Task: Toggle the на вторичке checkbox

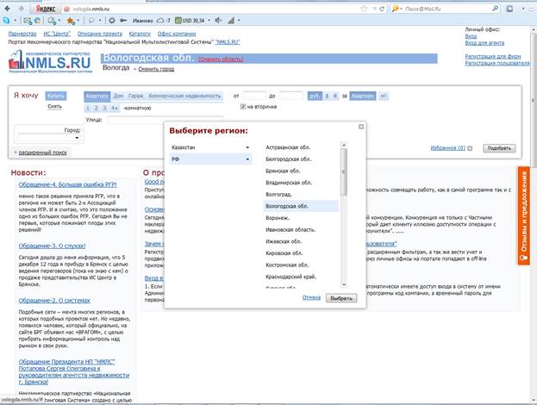Action: point(243,107)
